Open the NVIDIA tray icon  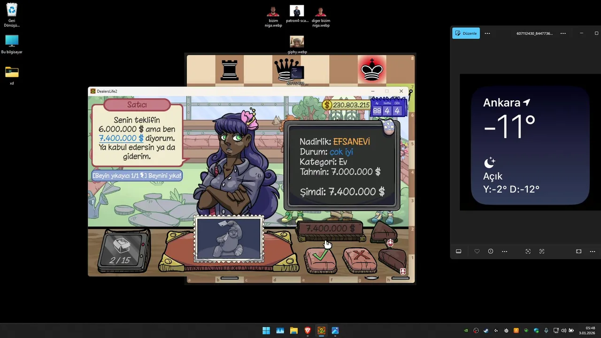coord(466,330)
